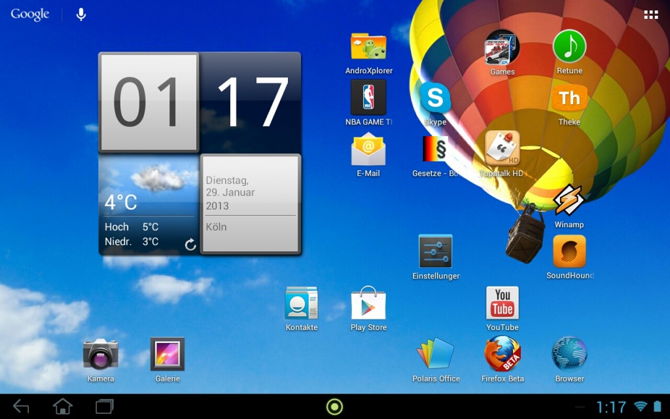This screenshot has height=419, width=670.
Task: Launch the YouTube app
Action: [x=502, y=302]
